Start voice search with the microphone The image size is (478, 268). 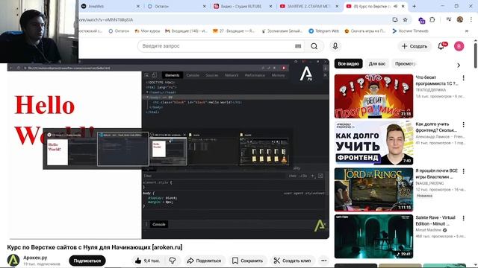click(x=335, y=46)
